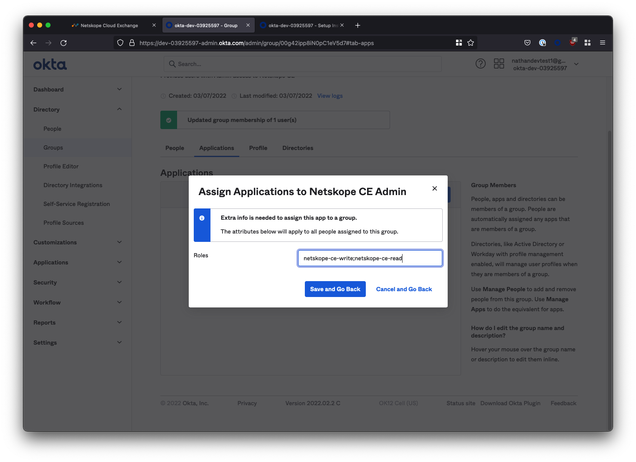Open the Firefox hamburger menu
Screen dimensions: 636x462
pos(602,43)
